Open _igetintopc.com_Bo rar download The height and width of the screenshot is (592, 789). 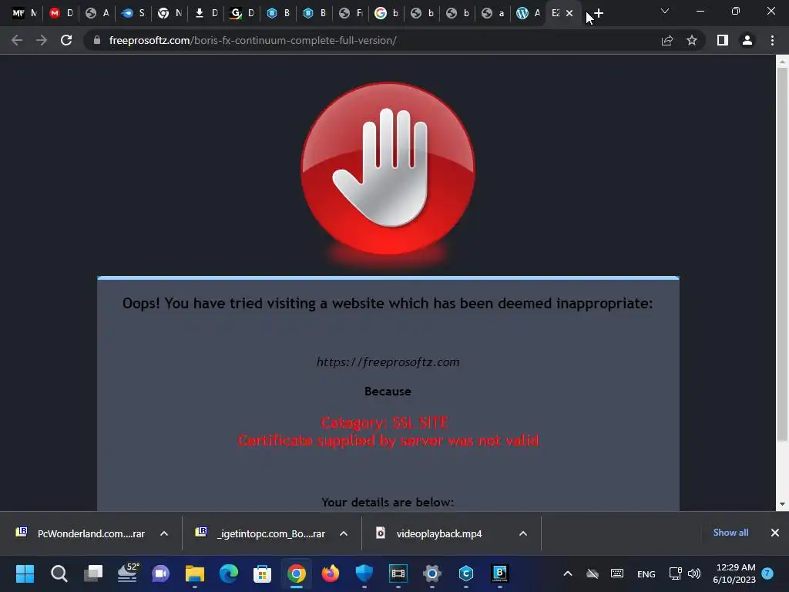[262, 533]
